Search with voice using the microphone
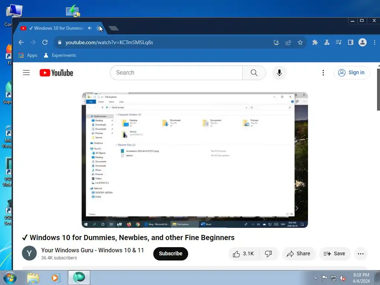 tap(279, 72)
